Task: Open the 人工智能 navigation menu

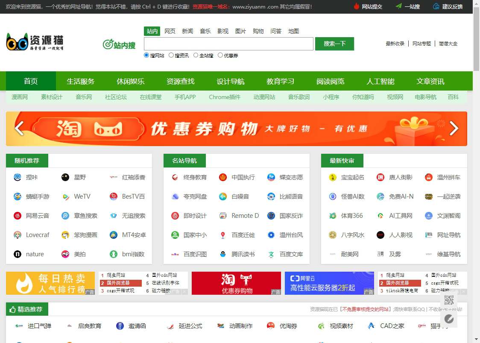Action: [x=380, y=81]
